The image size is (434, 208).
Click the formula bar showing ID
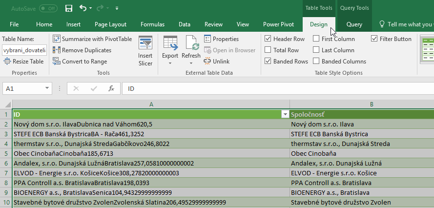[x=278, y=88]
